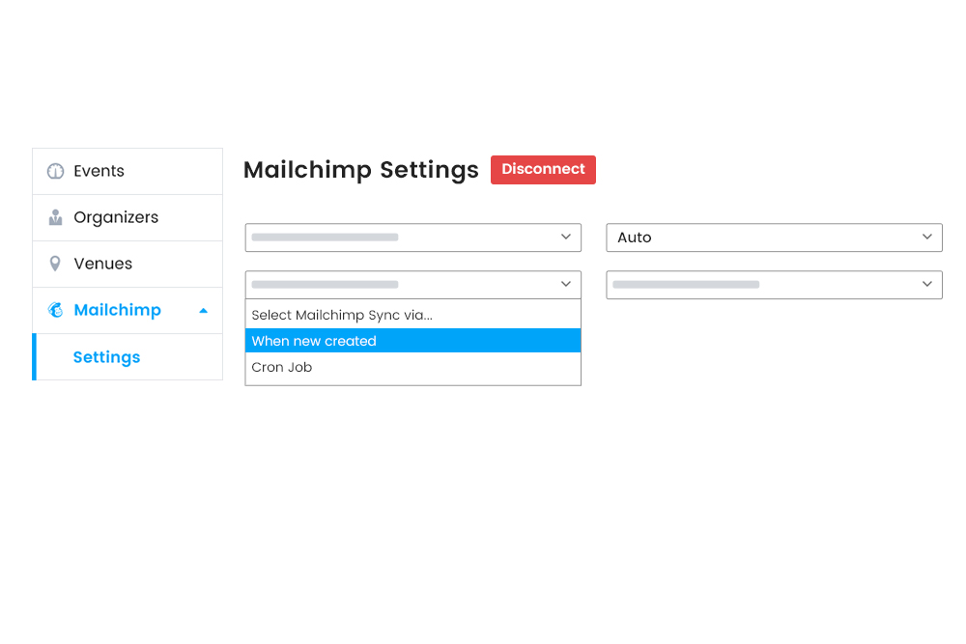Click the Events gauge icon in the sidebar
This screenshot has width=966, height=644.
coord(55,171)
